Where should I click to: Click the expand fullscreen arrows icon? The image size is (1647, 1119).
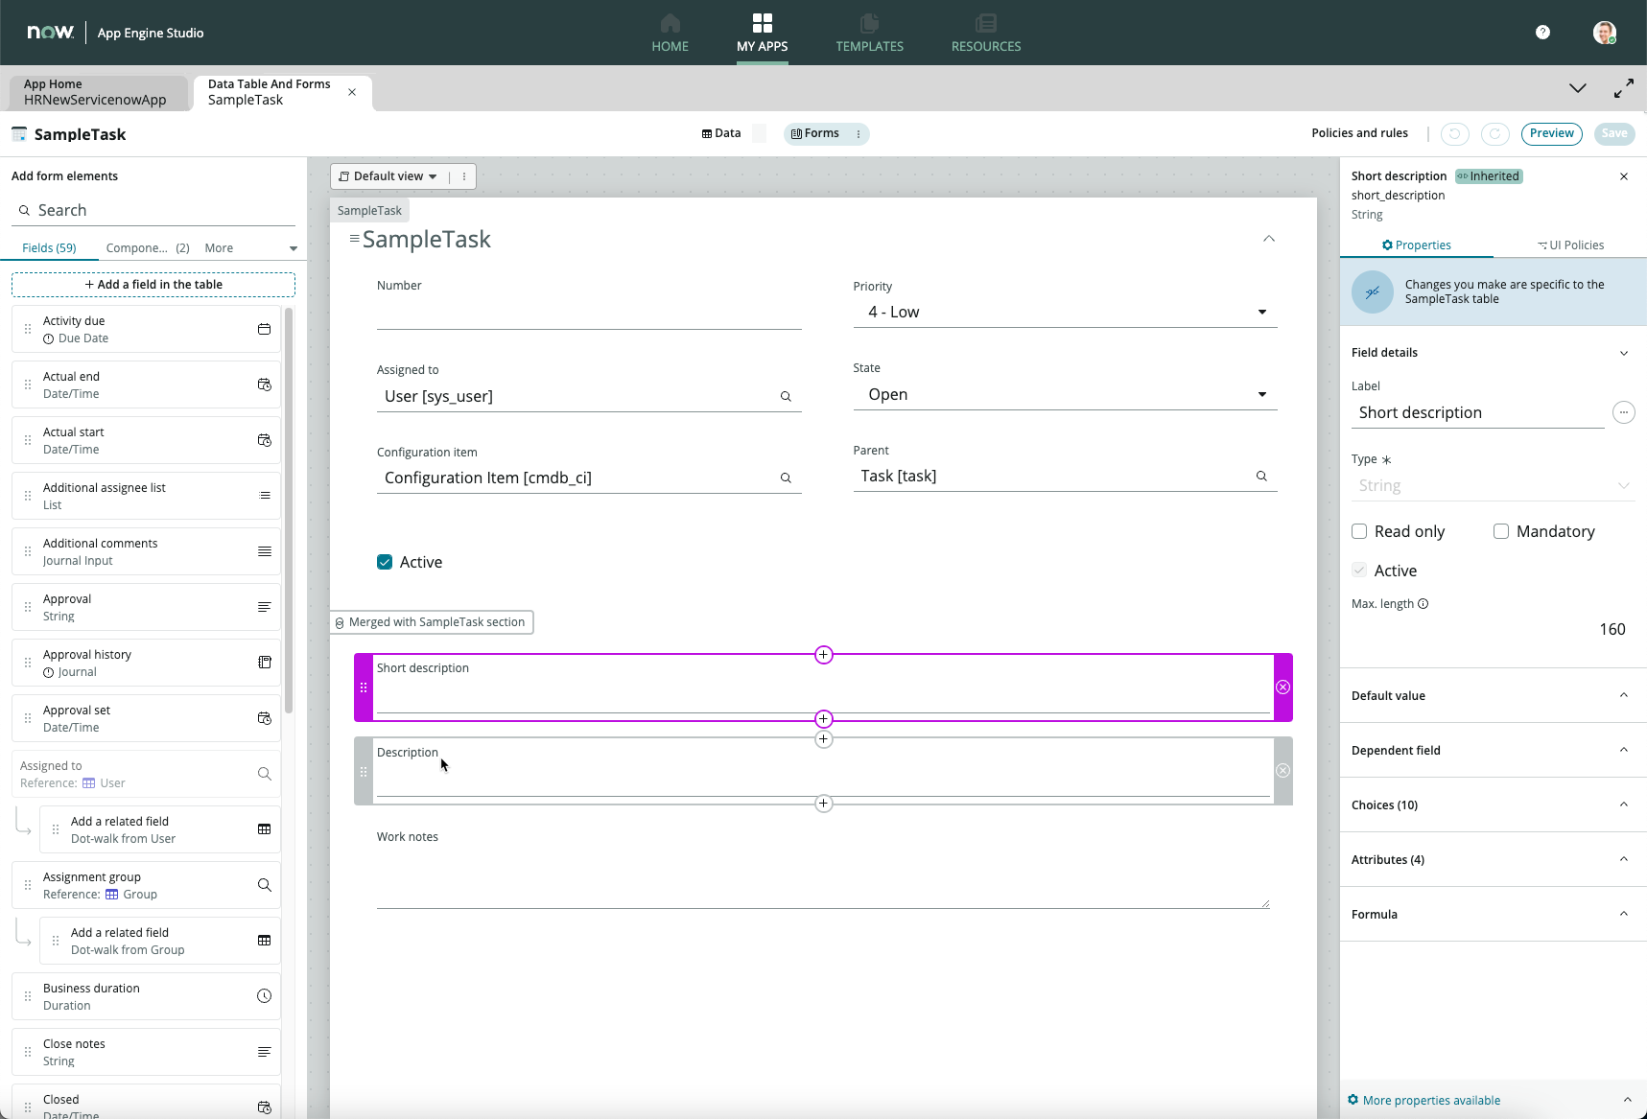click(1623, 88)
